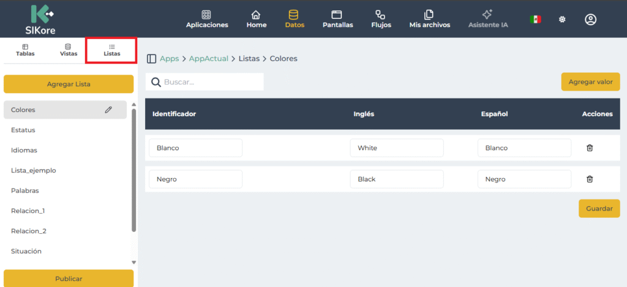The image size is (627, 287).
Task: Open the Flujos section
Action: click(381, 19)
